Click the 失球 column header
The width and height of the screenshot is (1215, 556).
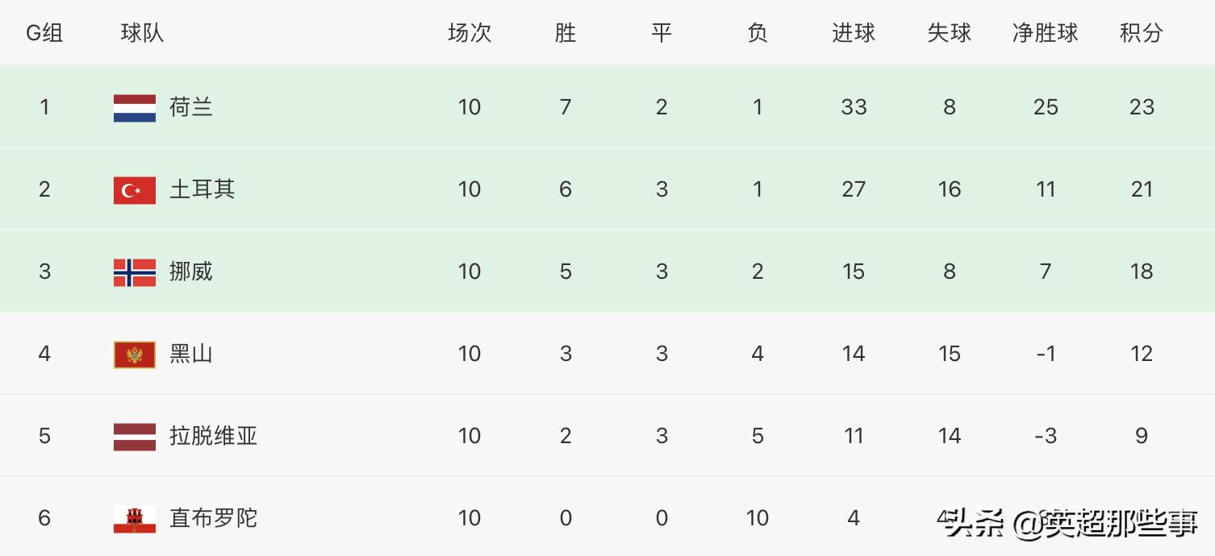pyautogui.click(x=950, y=33)
